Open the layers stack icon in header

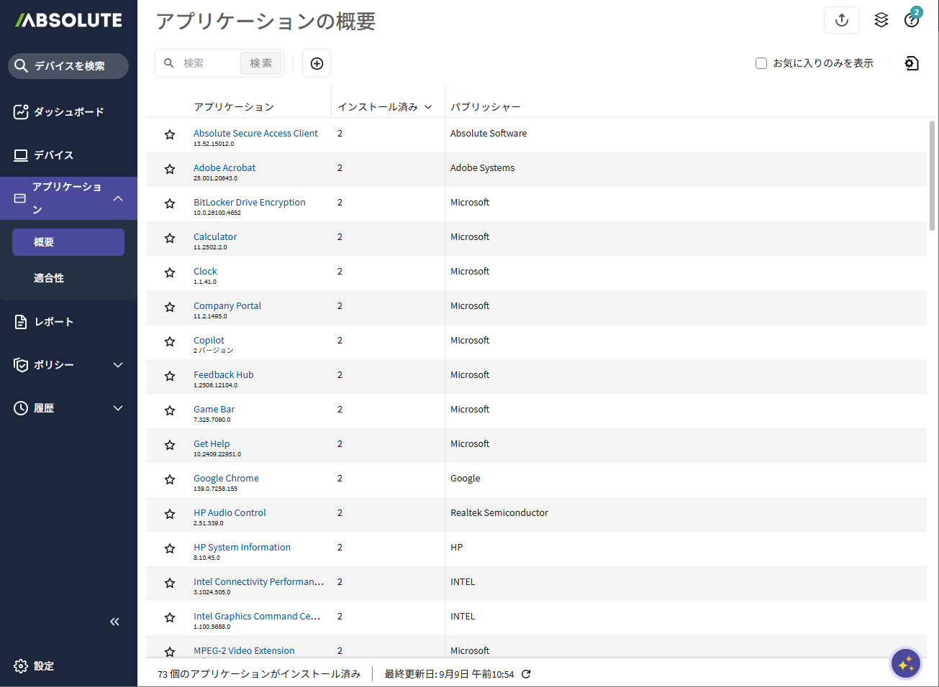click(x=881, y=20)
